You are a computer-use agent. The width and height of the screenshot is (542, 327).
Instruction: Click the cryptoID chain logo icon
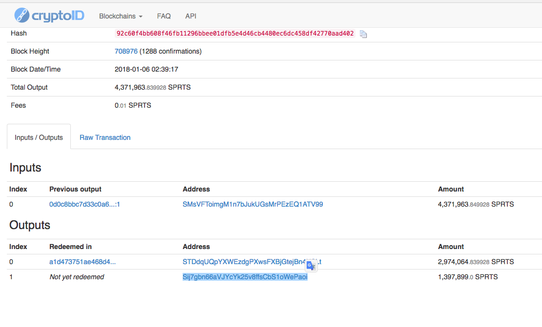(22, 16)
